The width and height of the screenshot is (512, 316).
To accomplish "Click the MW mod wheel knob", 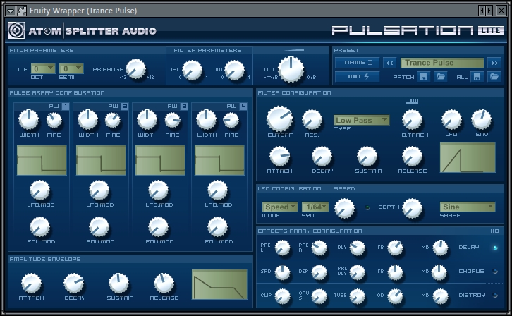I will pyautogui.click(x=234, y=71).
